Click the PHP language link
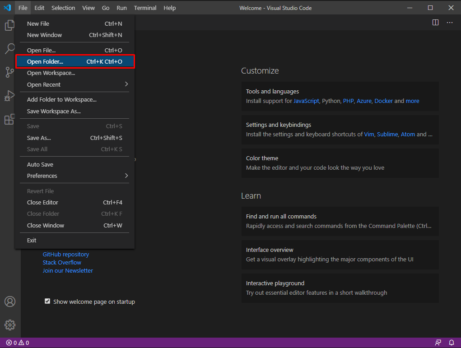Screen dimensions: 461x348 348,101
